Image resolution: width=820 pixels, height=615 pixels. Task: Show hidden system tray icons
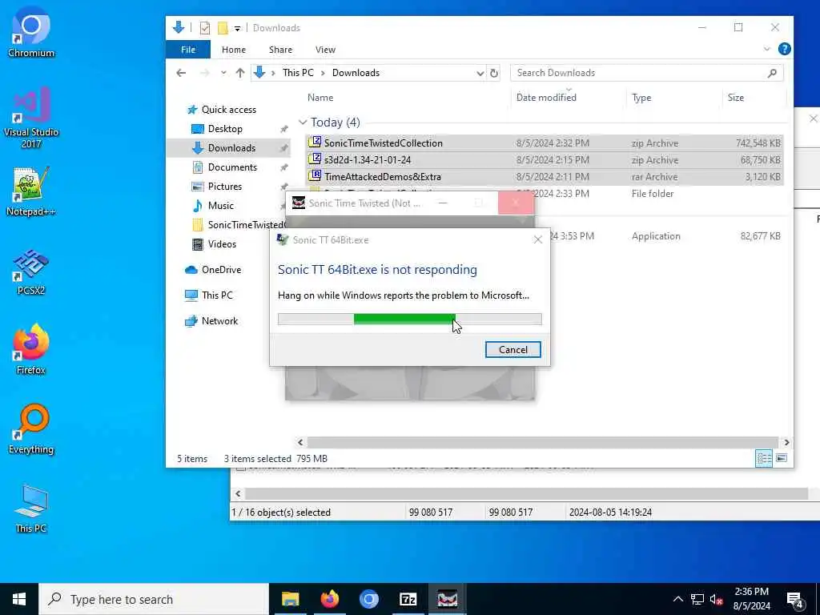677,599
